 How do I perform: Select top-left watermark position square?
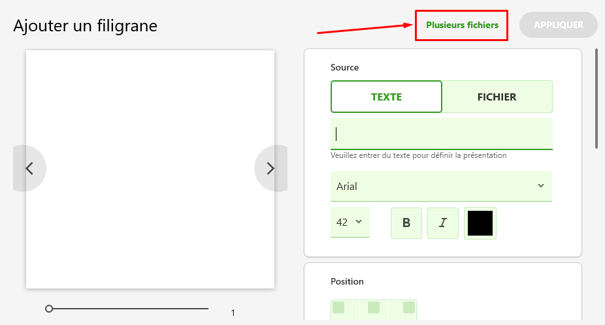(338, 307)
